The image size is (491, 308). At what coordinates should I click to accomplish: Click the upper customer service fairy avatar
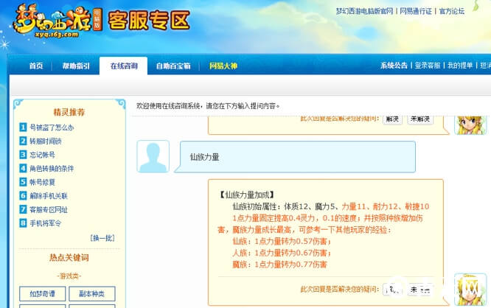coord(470,125)
